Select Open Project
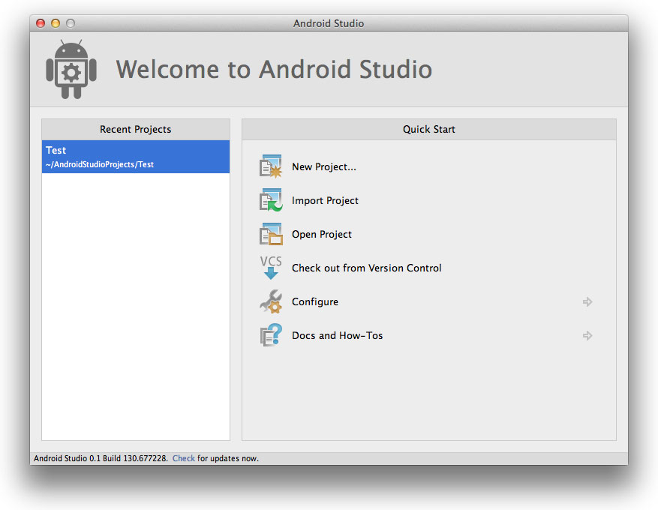 coord(322,234)
